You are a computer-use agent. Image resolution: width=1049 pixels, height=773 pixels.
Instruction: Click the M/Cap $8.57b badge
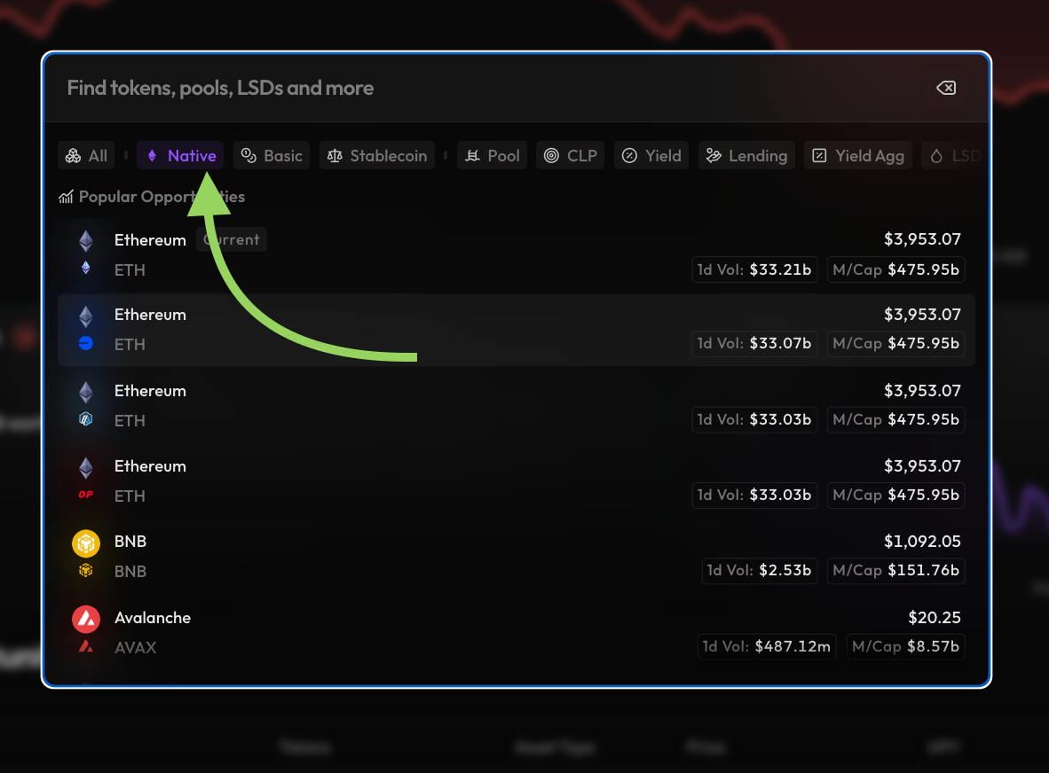click(906, 647)
